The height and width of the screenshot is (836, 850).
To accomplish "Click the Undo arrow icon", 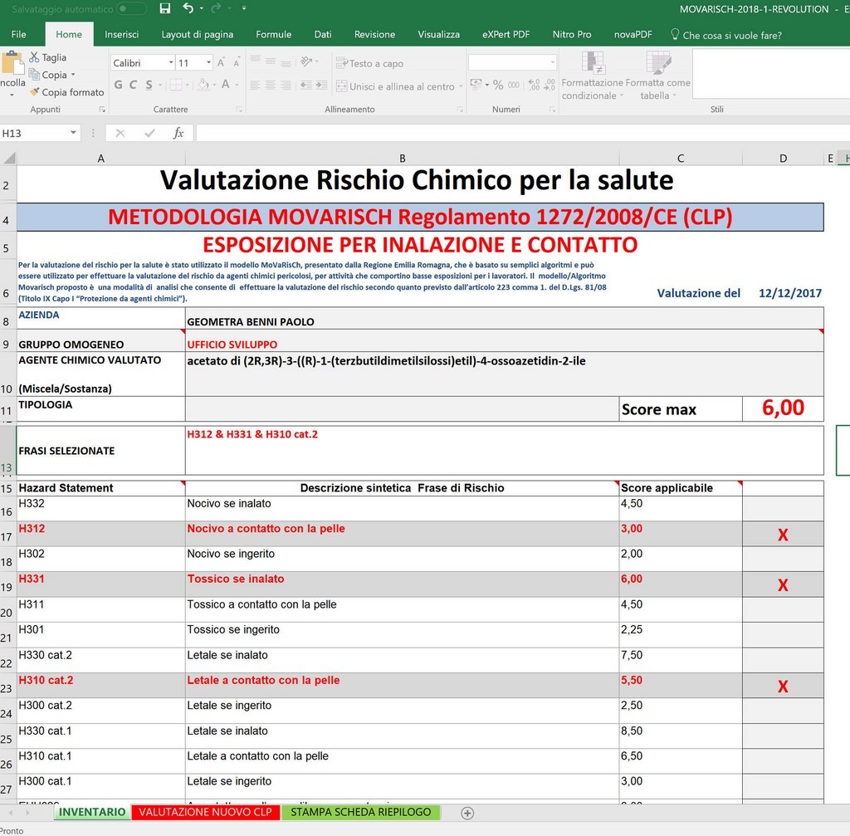I will coord(188,8).
